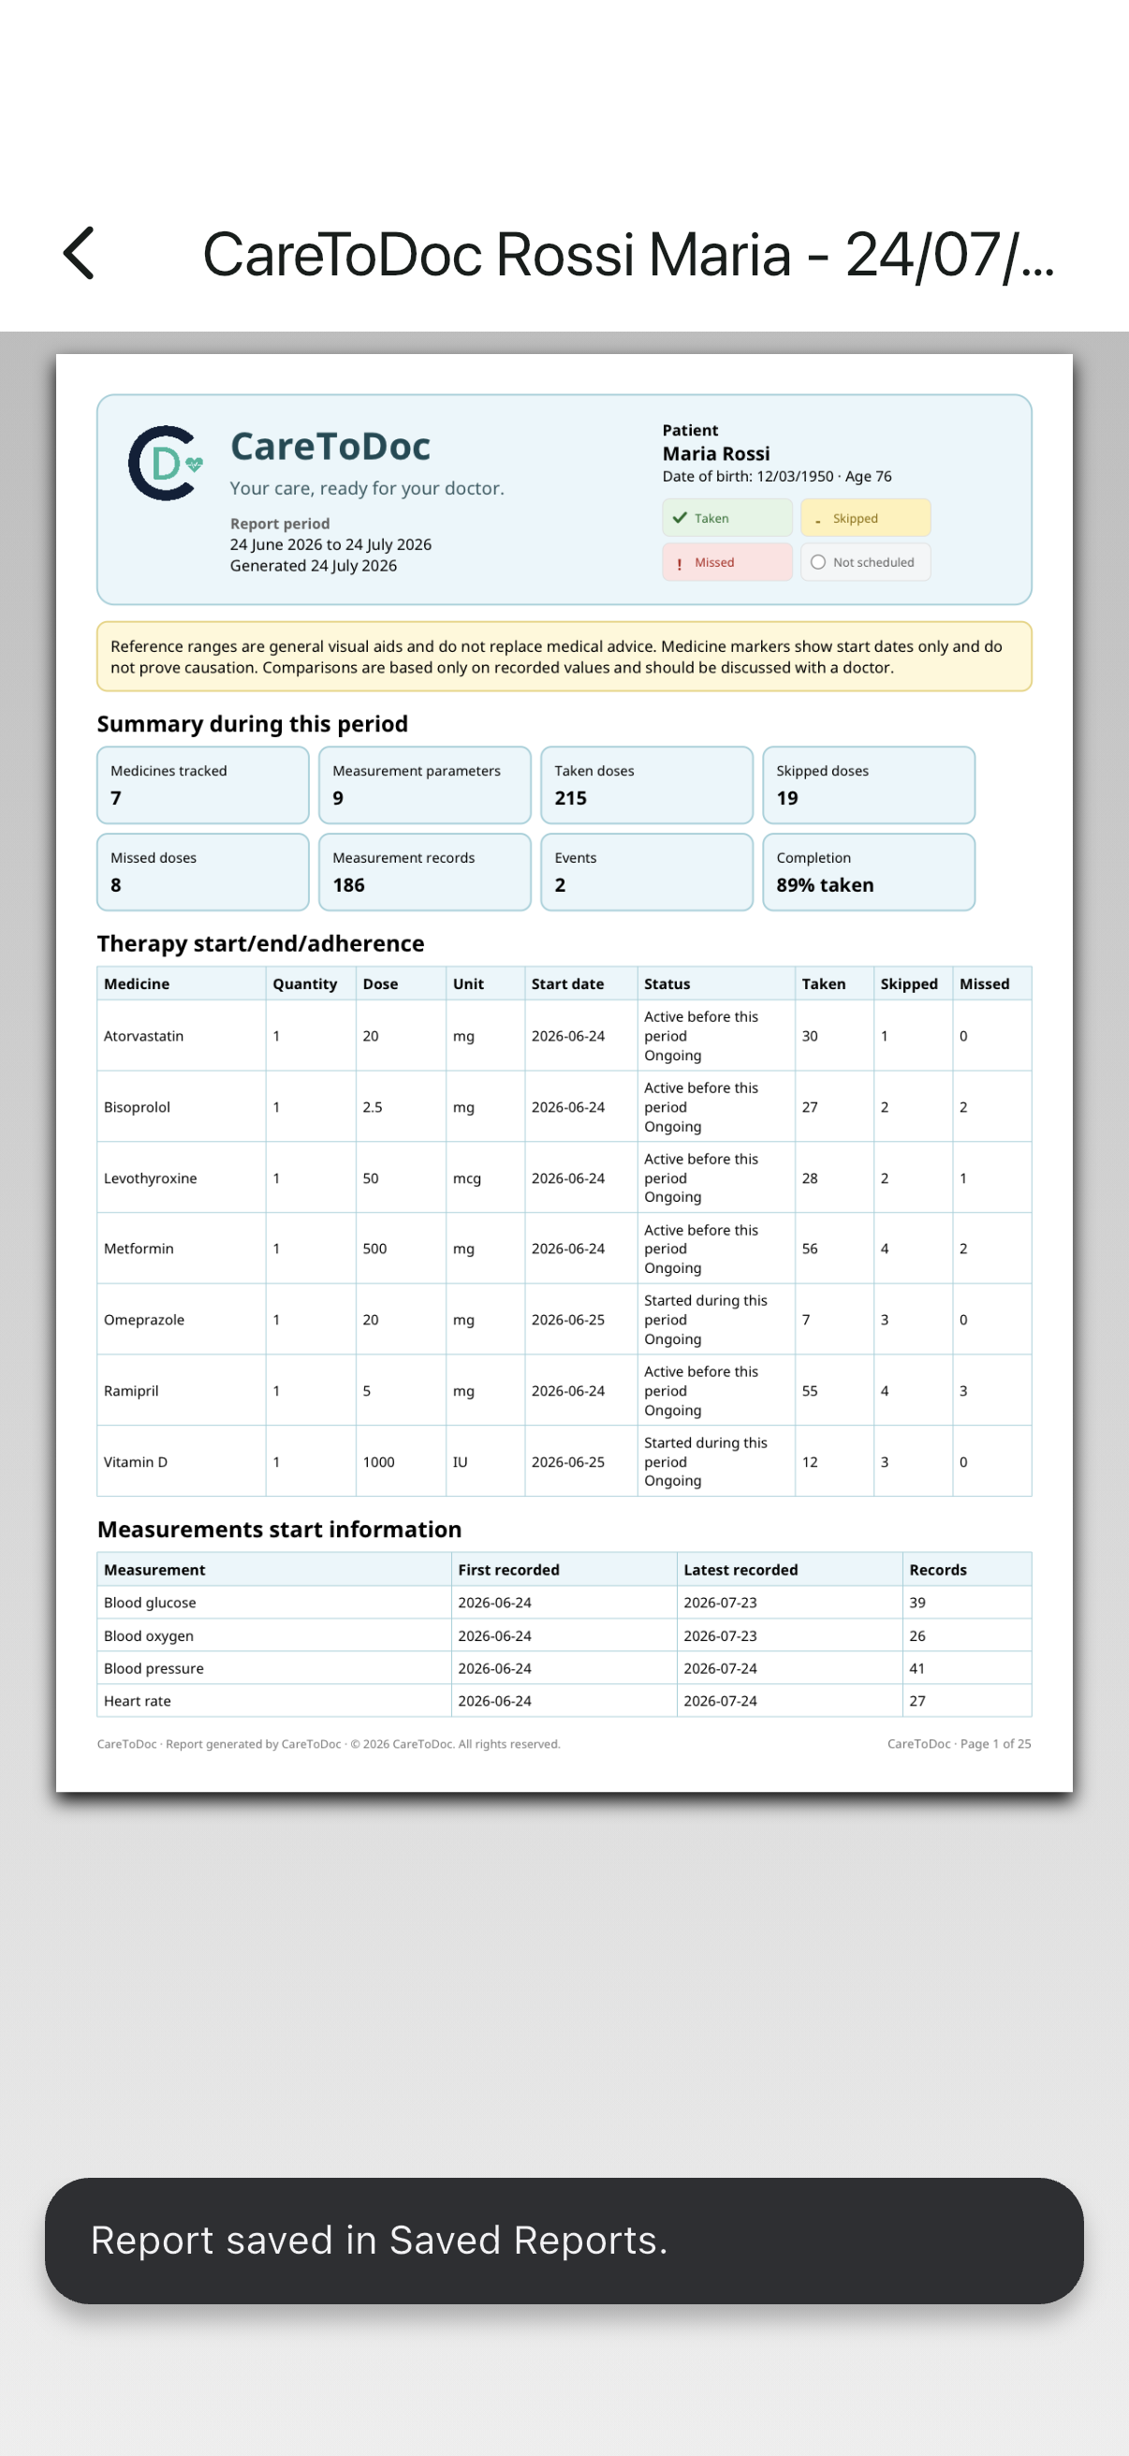Click the Blood oxygen row

point(564,1635)
